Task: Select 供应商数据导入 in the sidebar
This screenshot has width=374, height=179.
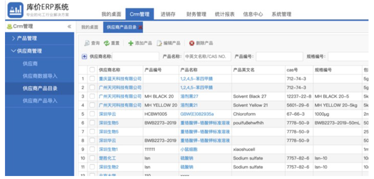Action: coord(40,76)
